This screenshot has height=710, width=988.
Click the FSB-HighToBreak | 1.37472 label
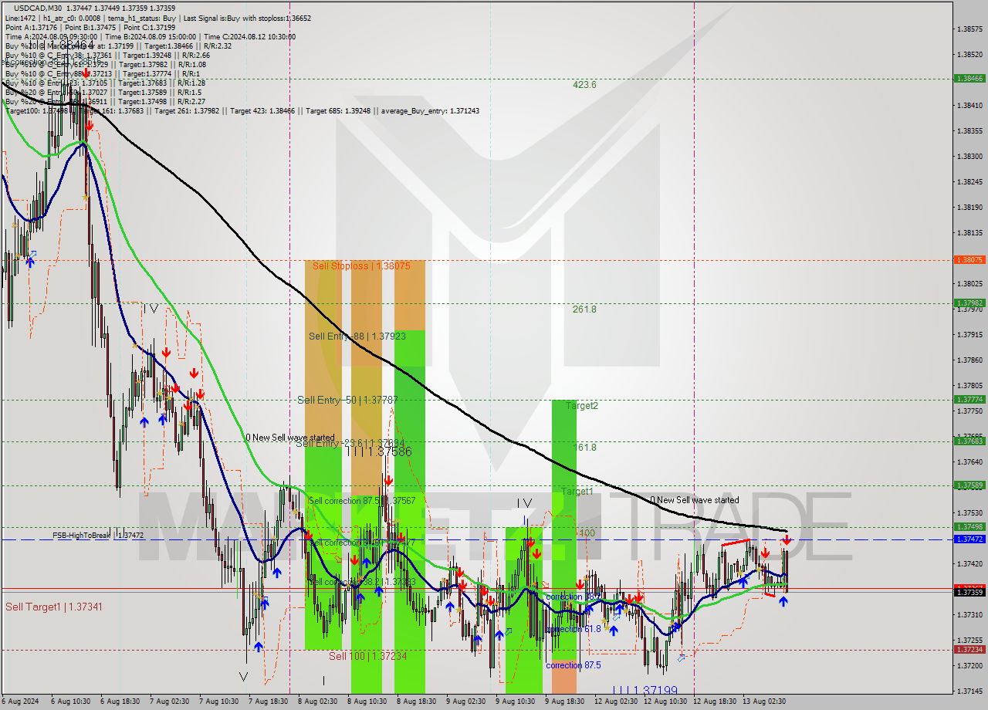[98, 536]
